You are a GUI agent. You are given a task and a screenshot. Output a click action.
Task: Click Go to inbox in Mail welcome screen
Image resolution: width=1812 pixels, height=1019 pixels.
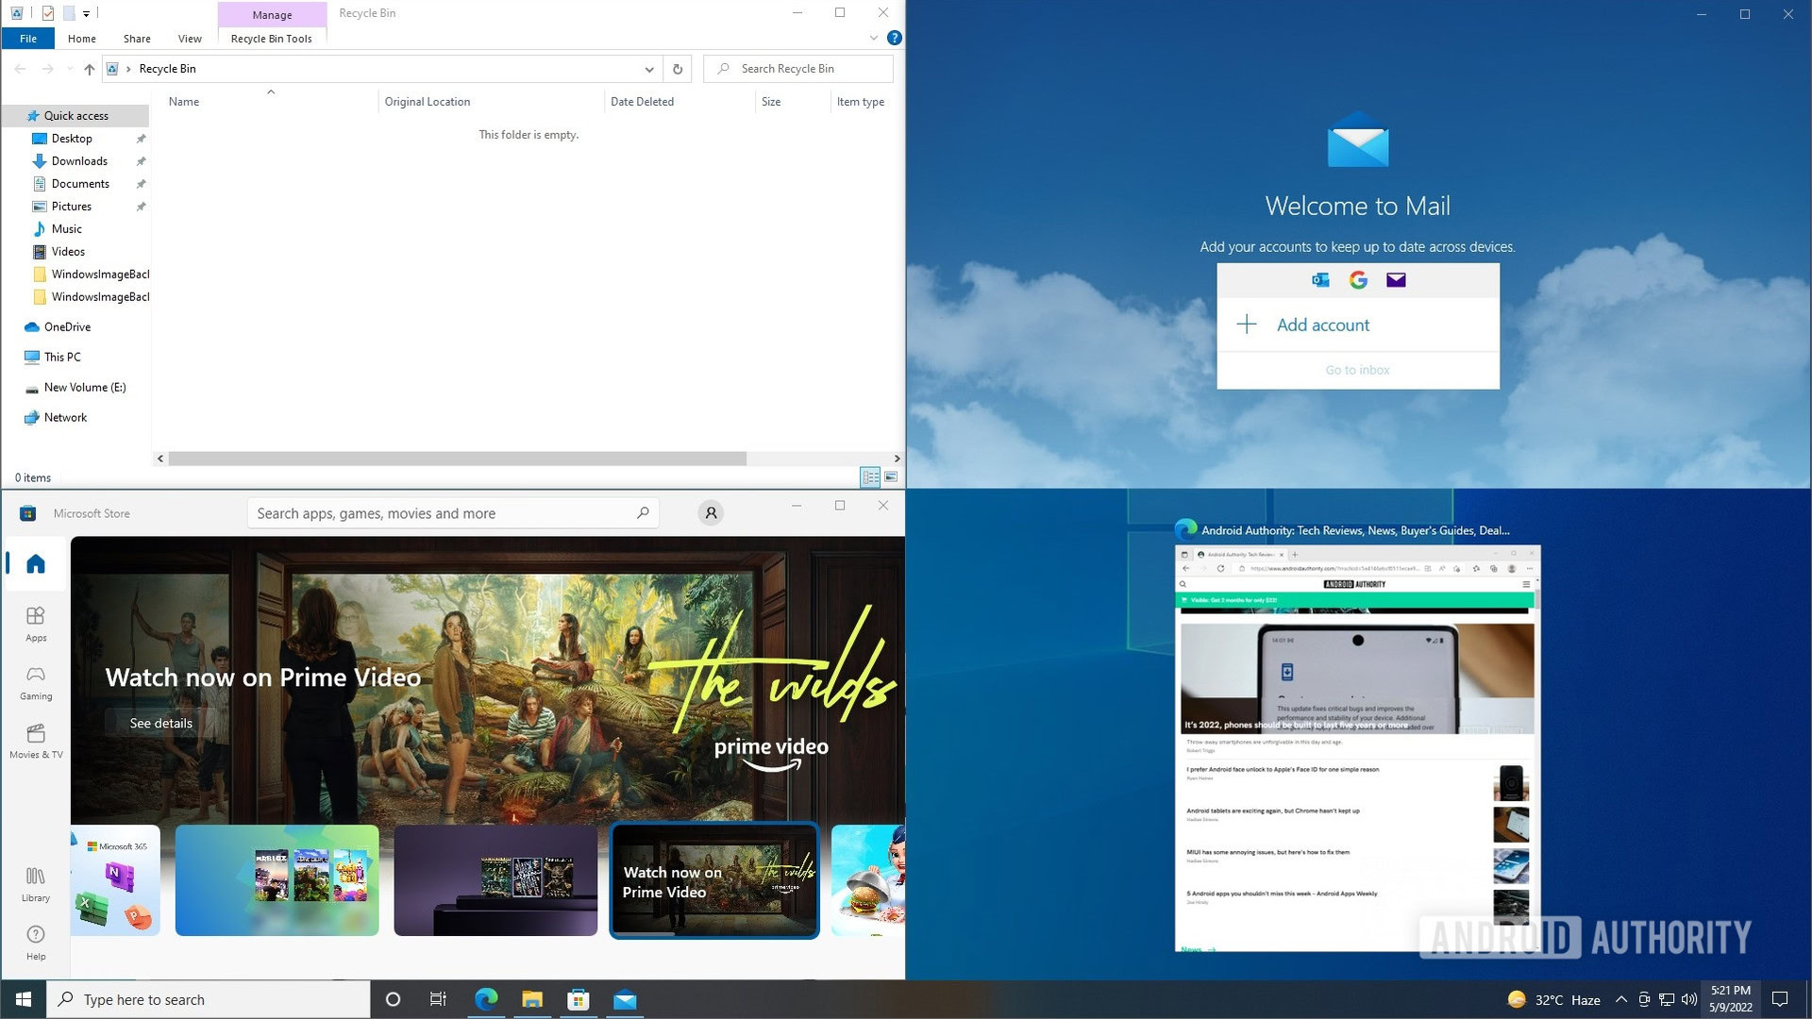pos(1356,370)
